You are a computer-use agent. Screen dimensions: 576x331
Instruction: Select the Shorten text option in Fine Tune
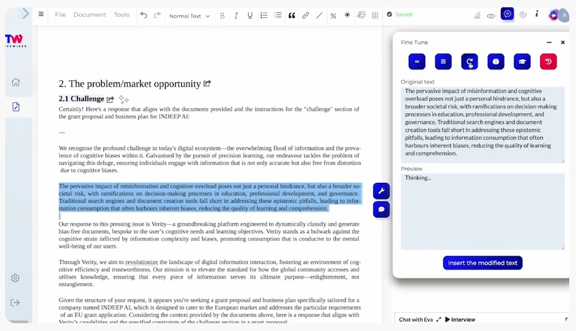tap(416, 61)
